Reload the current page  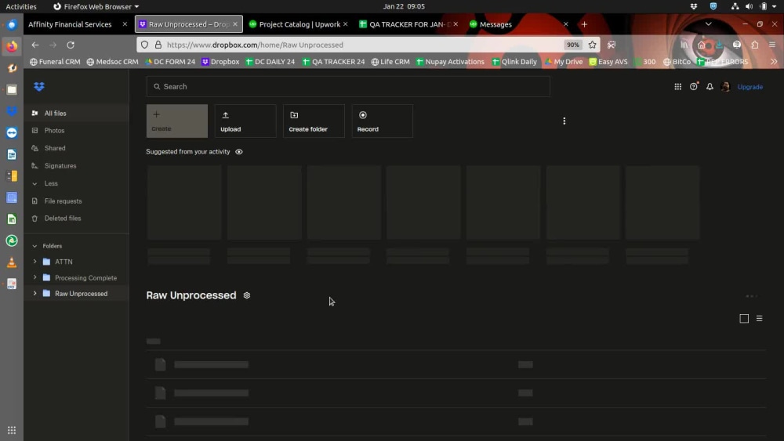[x=71, y=45]
